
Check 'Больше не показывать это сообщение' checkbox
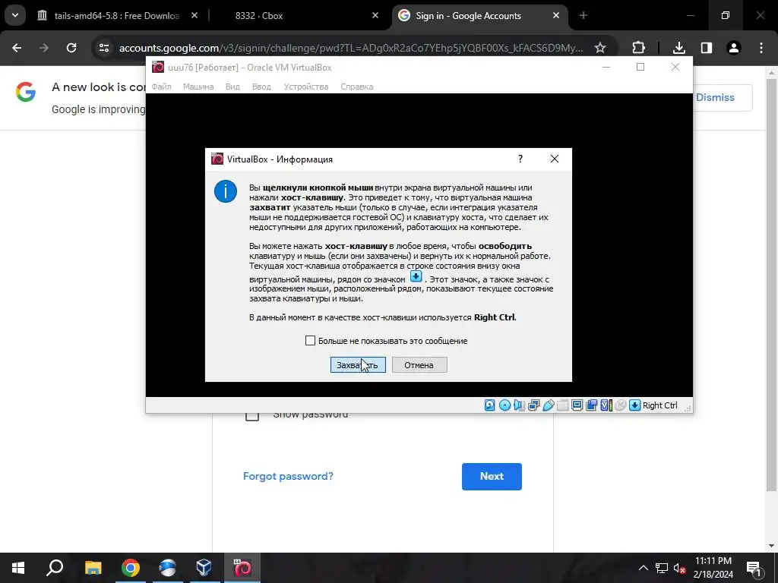tap(310, 341)
